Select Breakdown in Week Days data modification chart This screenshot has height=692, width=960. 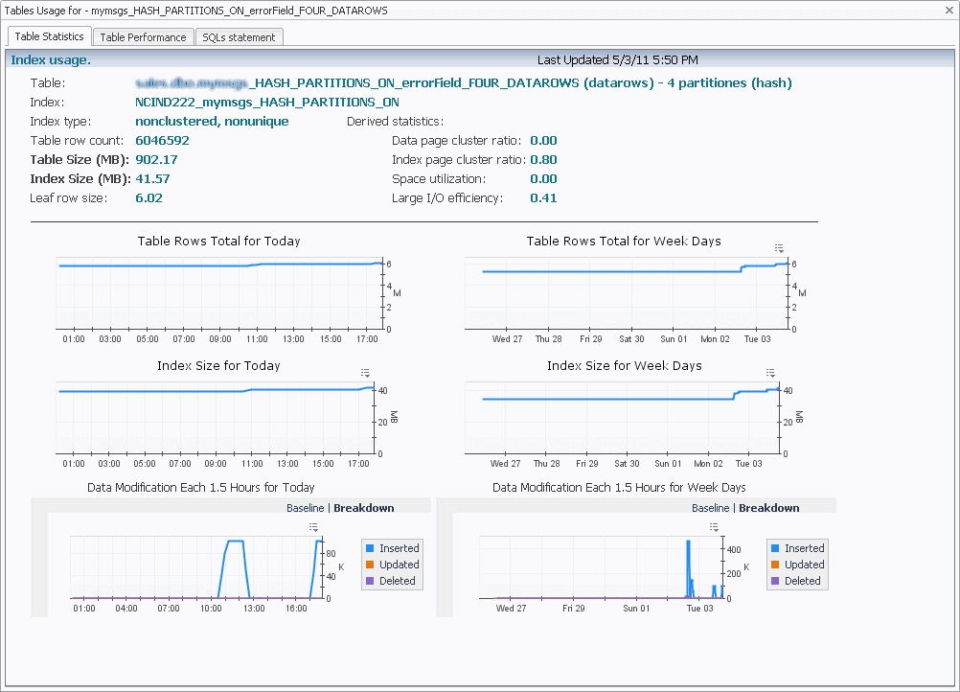point(768,508)
